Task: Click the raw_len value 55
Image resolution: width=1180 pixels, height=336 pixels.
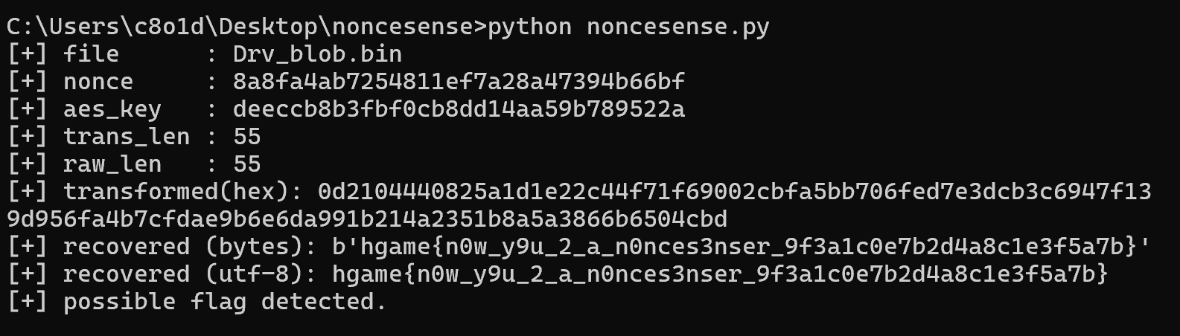Action: point(246,164)
